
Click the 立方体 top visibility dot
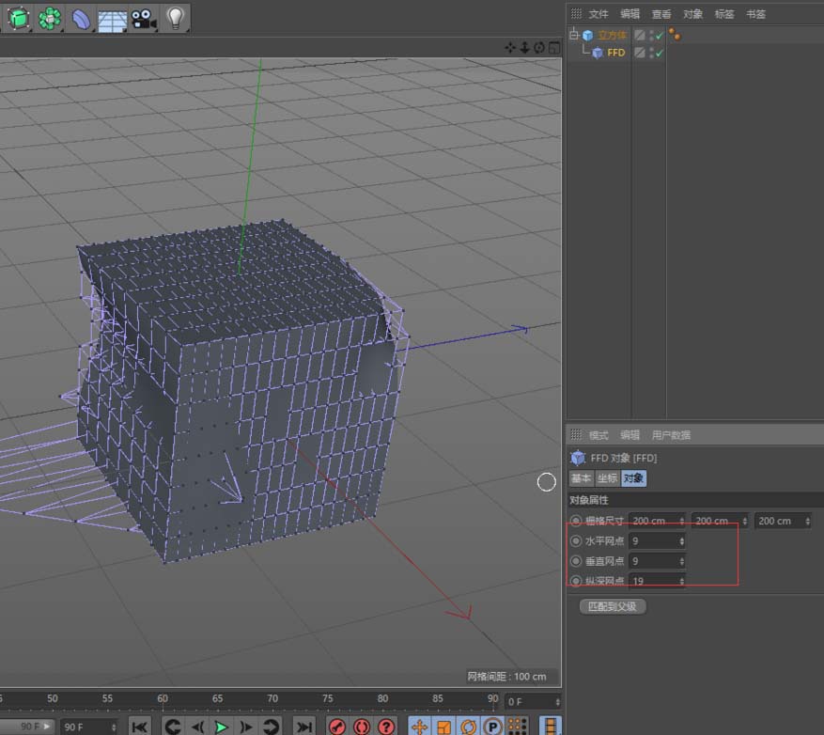click(651, 30)
